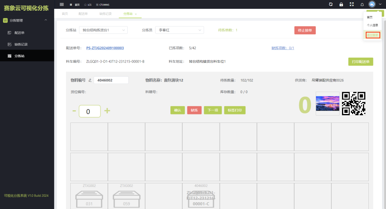Viewport: 386px width, 209px height.
Task: Collapse the 分拣管理 sidebar group
Action: [46, 20]
